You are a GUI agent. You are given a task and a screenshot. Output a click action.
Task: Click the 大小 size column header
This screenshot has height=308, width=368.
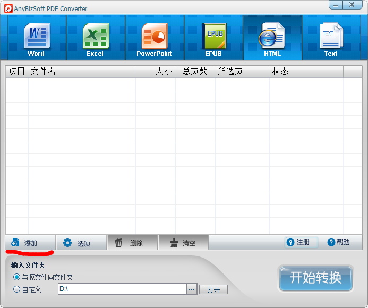pos(156,71)
